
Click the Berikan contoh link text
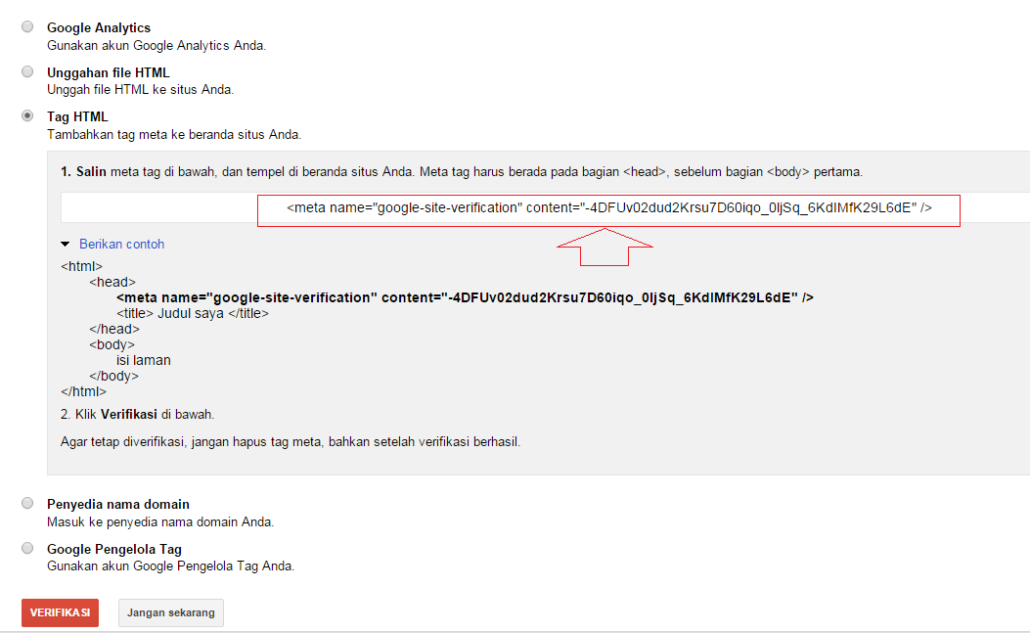pos(121,245)
